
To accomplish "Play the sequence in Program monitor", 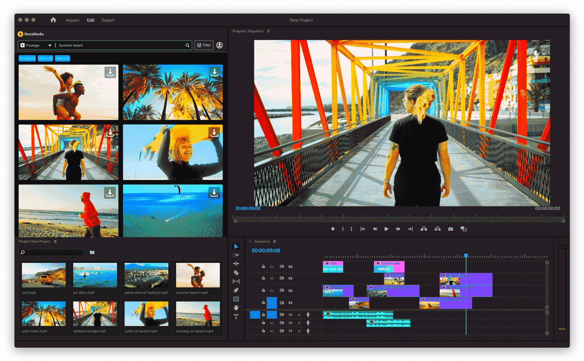I will coord(386,229).
